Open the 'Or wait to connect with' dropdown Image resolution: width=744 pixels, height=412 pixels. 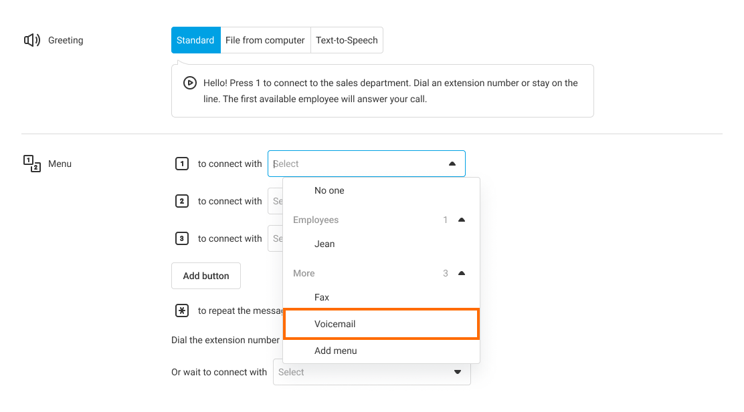point(371,372)
